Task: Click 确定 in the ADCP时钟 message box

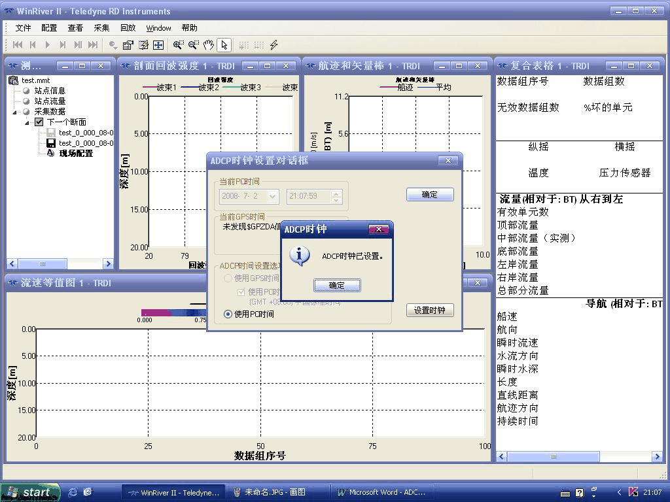Action: [x=337, y=285]
